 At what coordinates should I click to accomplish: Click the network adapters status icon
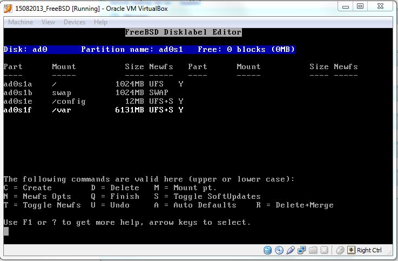click(301, 250)
